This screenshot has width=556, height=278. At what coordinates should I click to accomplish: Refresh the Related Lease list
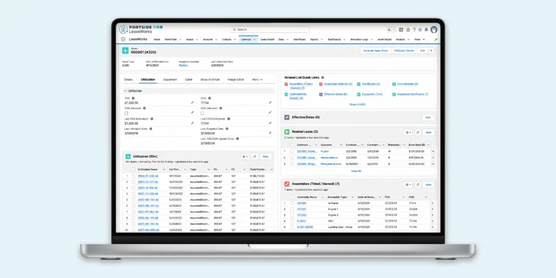pos(418,132)
